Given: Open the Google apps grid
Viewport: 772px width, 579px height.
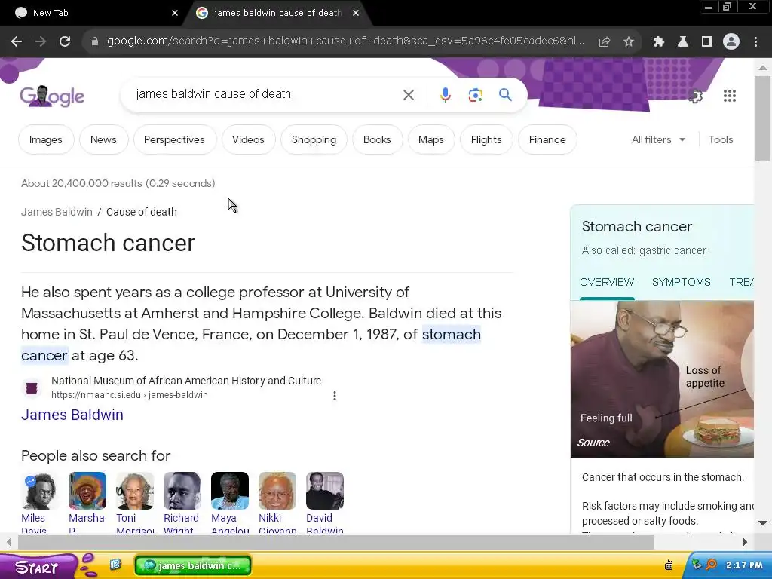Looking at the screenshot, I should (730, 96).
